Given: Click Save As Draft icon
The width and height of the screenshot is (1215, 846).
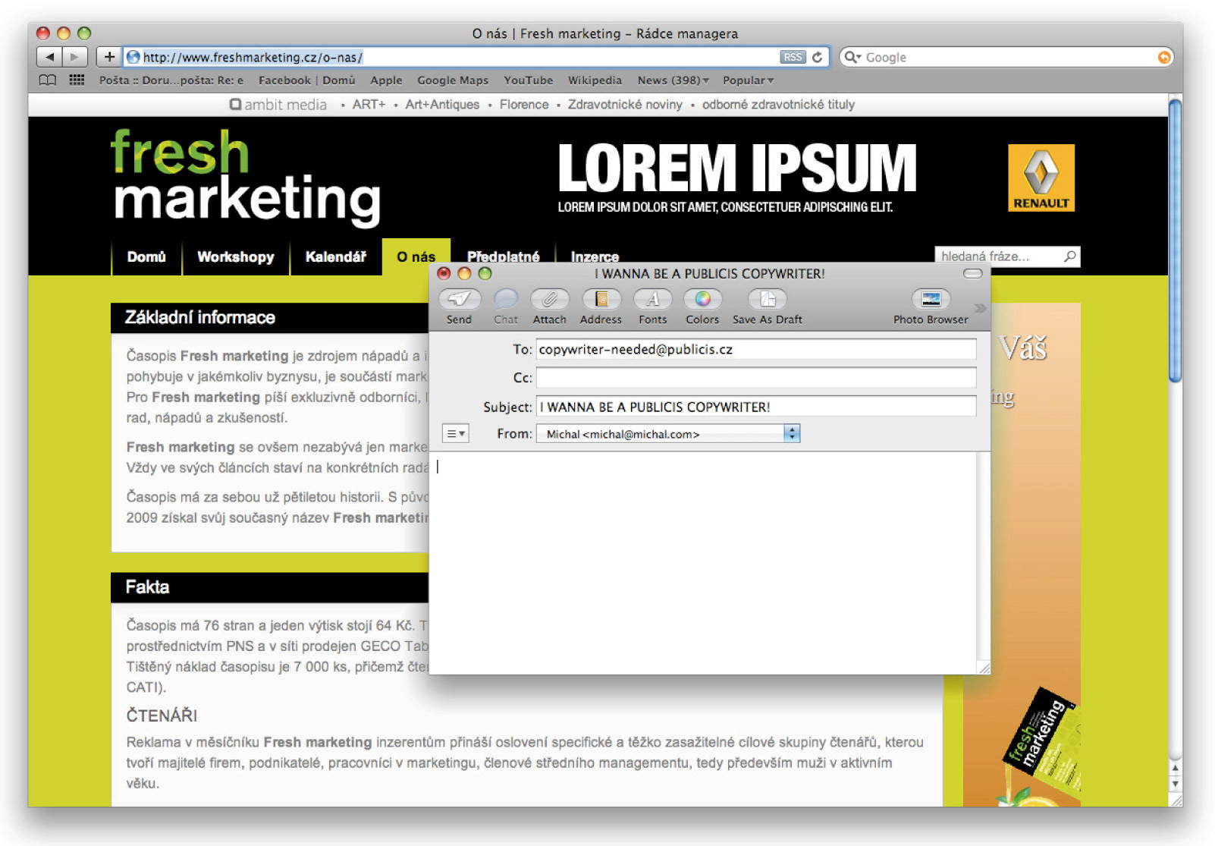Looking at the screenshot, I should (767, 299).
